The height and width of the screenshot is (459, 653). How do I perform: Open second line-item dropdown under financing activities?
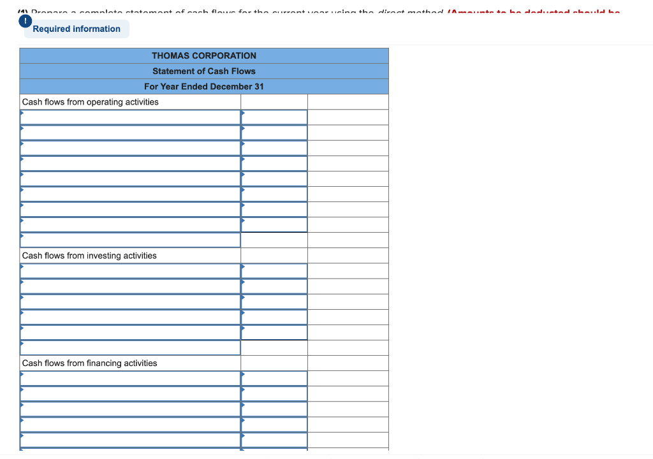[130, 394]
